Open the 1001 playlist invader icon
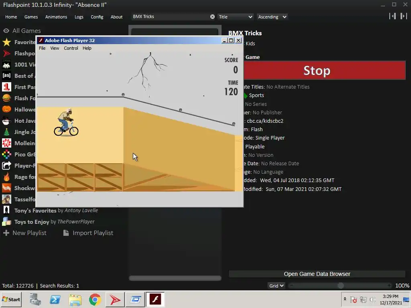 click(x=6, y=65)
